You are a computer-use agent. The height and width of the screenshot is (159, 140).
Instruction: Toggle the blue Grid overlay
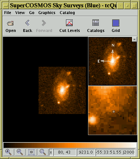[116, 26]
